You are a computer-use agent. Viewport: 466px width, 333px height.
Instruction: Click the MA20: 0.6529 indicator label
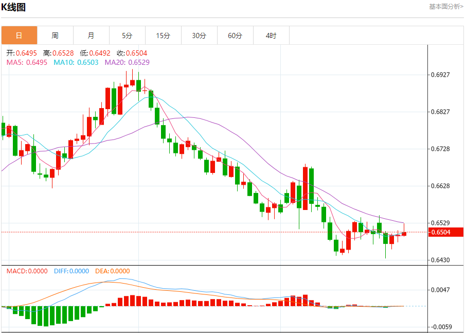127,62
